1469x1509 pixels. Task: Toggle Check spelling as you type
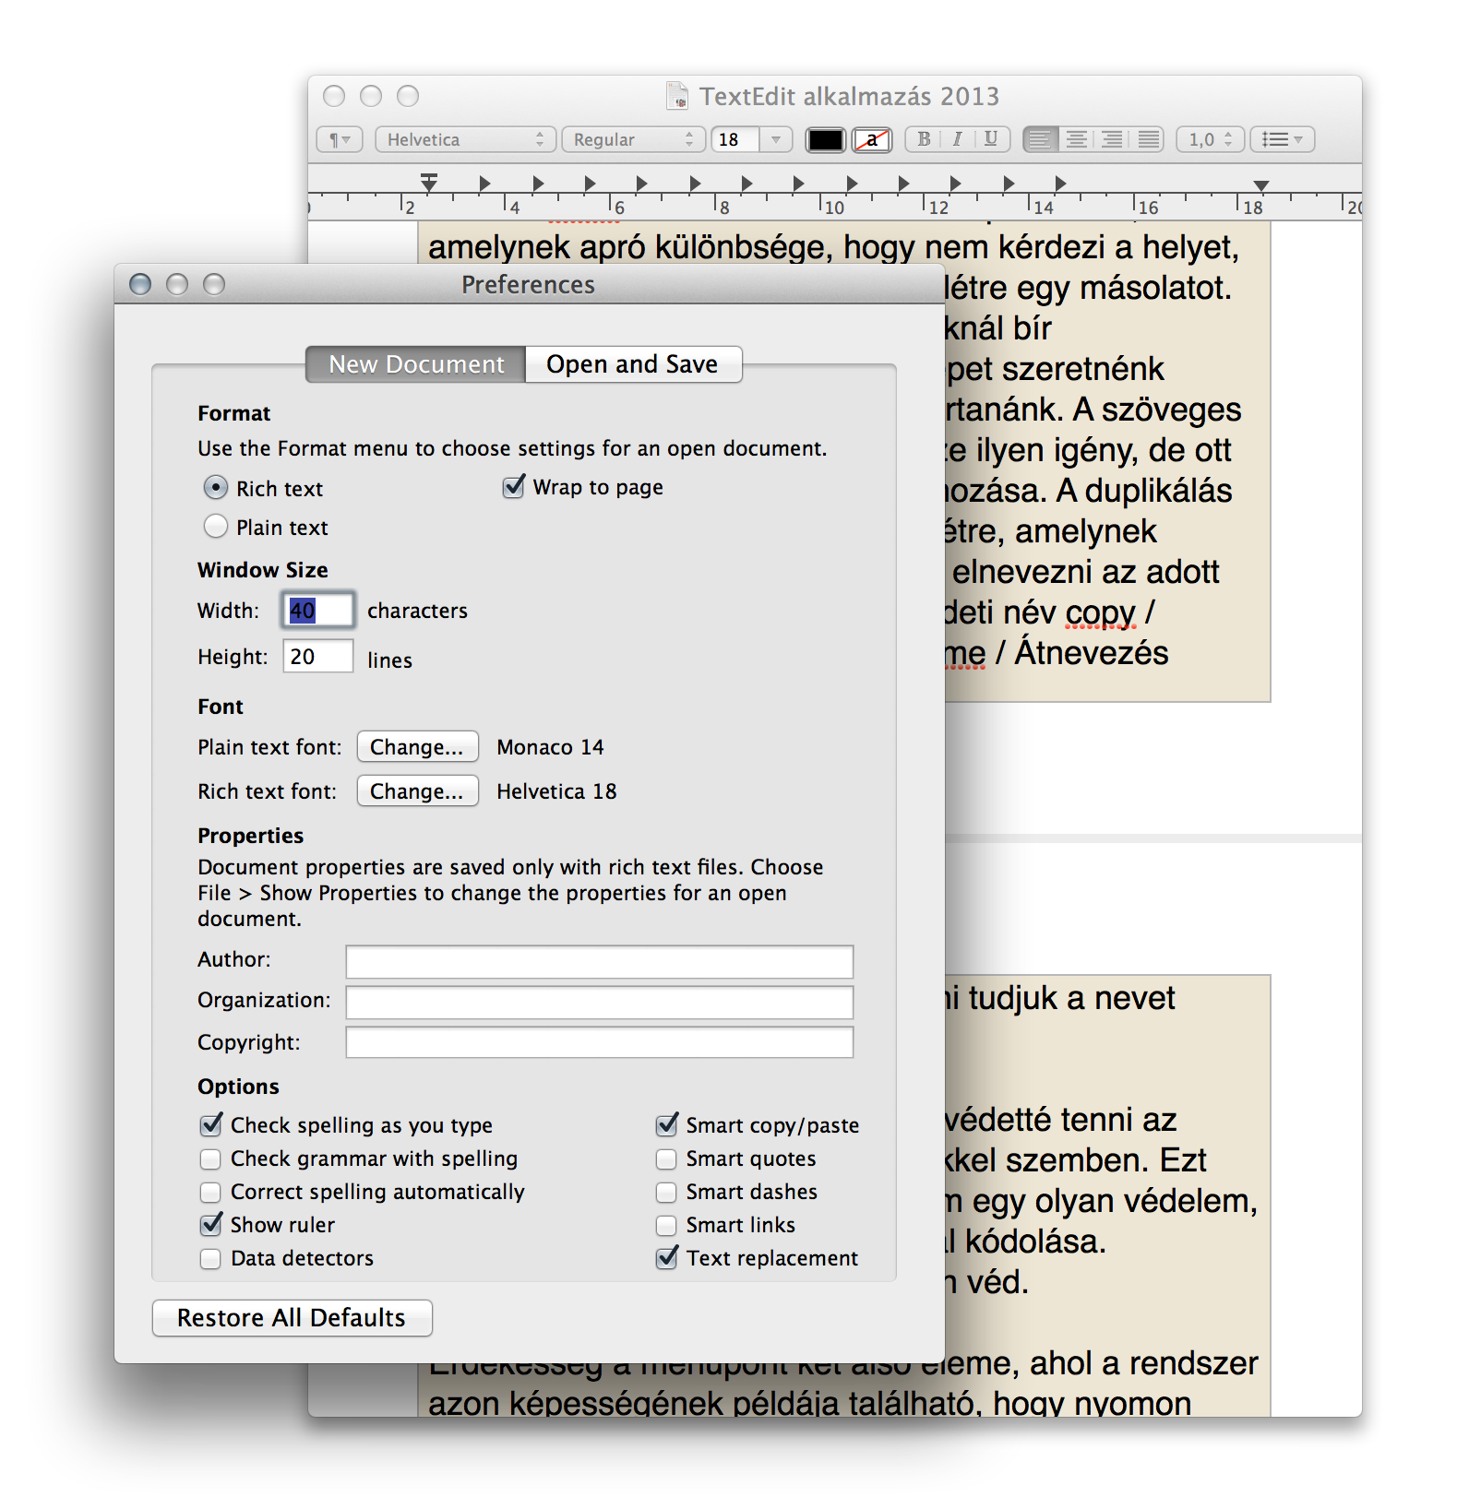tap(211, 1124)
